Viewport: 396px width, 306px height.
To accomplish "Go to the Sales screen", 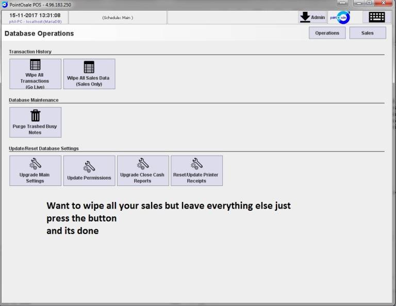I will tap(367, 33).
